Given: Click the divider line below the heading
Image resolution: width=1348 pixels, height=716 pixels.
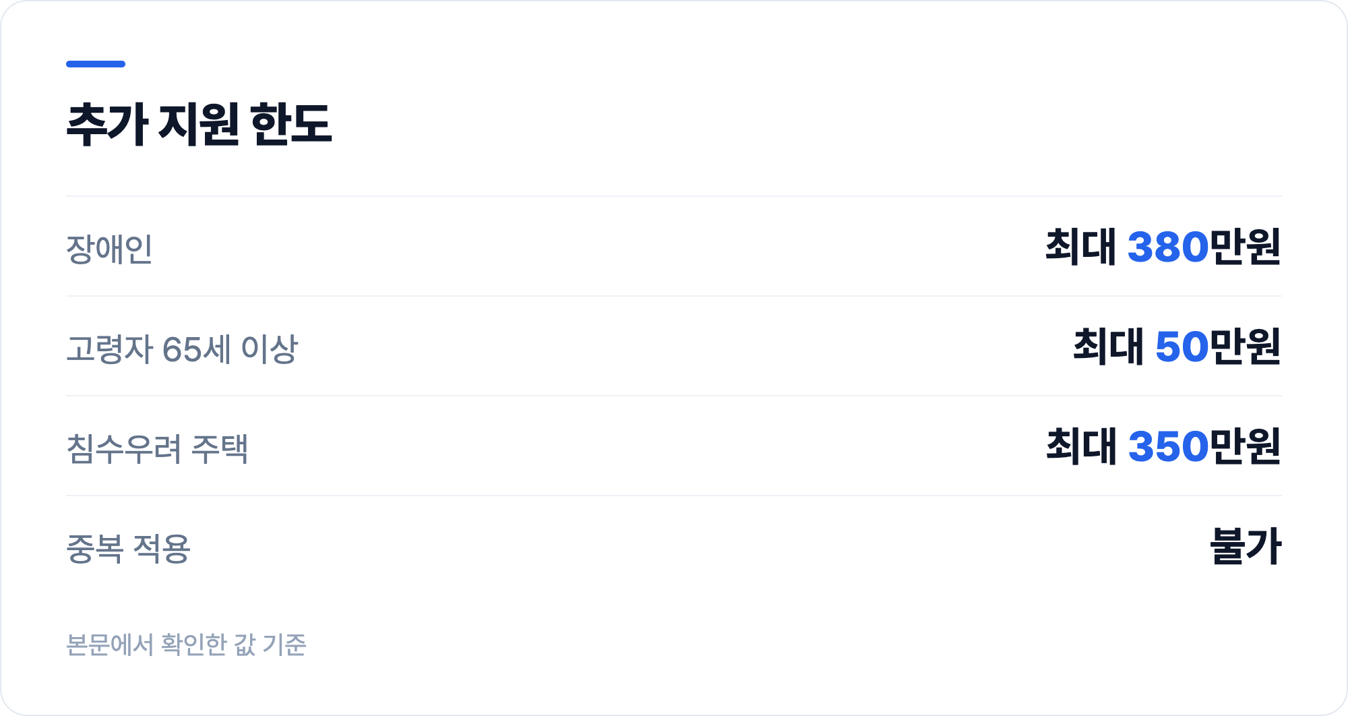Looking at the screenshot, I should [x=674, y=196].
